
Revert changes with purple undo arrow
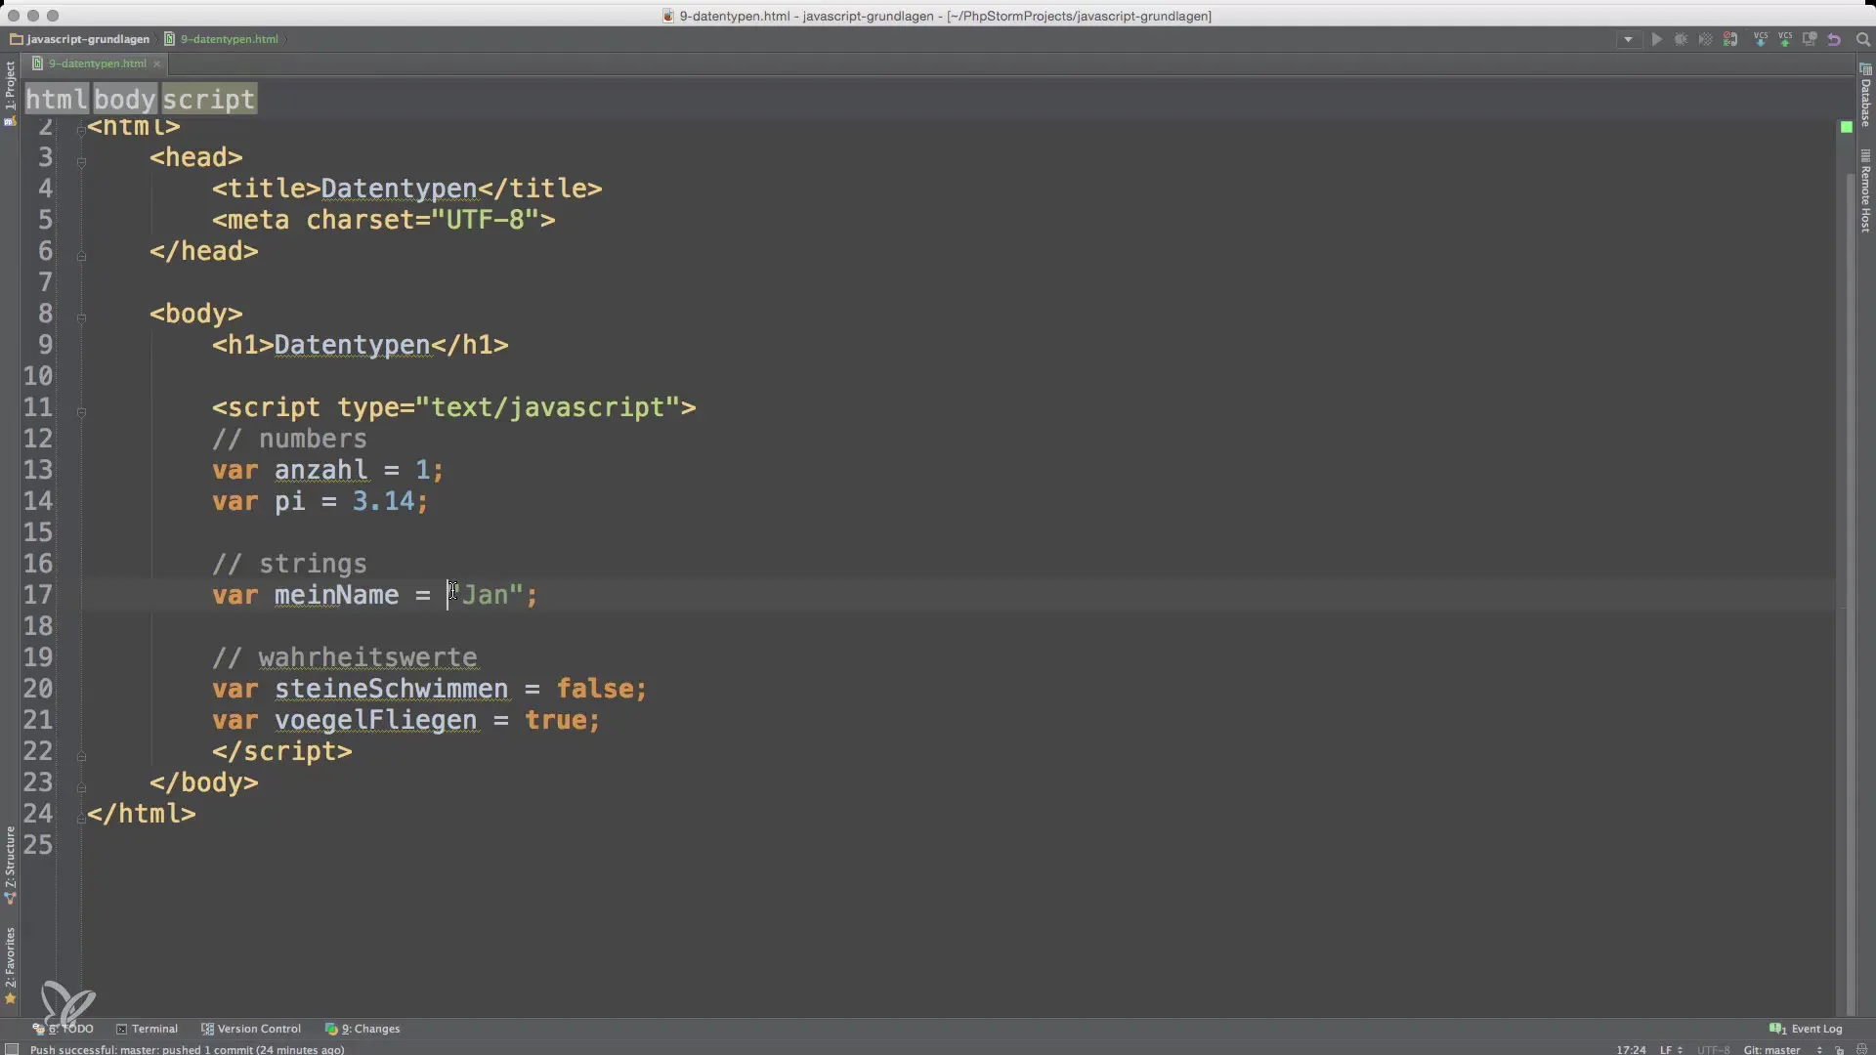(x=1834, y=40)
